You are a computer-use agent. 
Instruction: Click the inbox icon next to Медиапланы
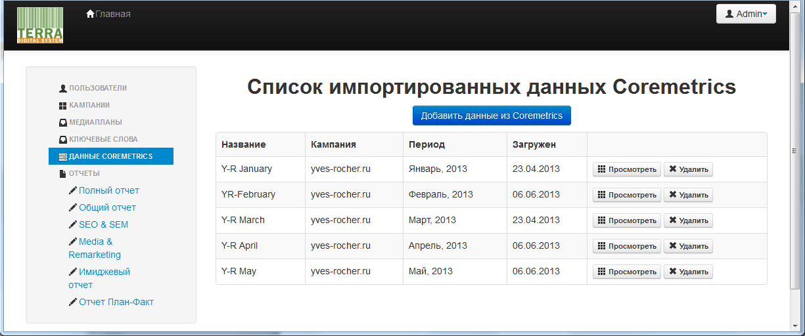click(62, 122)
